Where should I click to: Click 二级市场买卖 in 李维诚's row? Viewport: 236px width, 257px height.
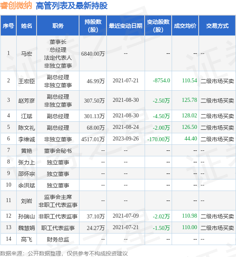(217, 139)
